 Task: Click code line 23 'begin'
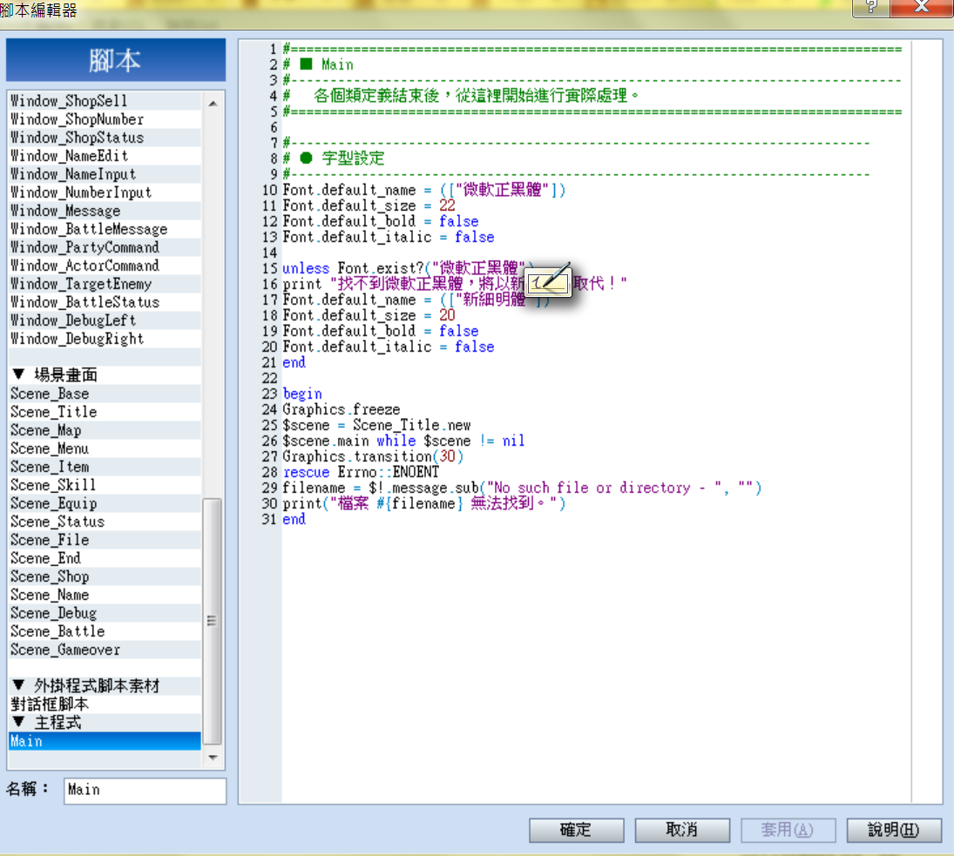(302, 394)
